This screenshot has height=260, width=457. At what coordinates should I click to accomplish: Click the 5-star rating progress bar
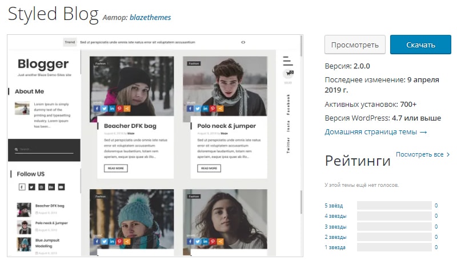[394, 206]
